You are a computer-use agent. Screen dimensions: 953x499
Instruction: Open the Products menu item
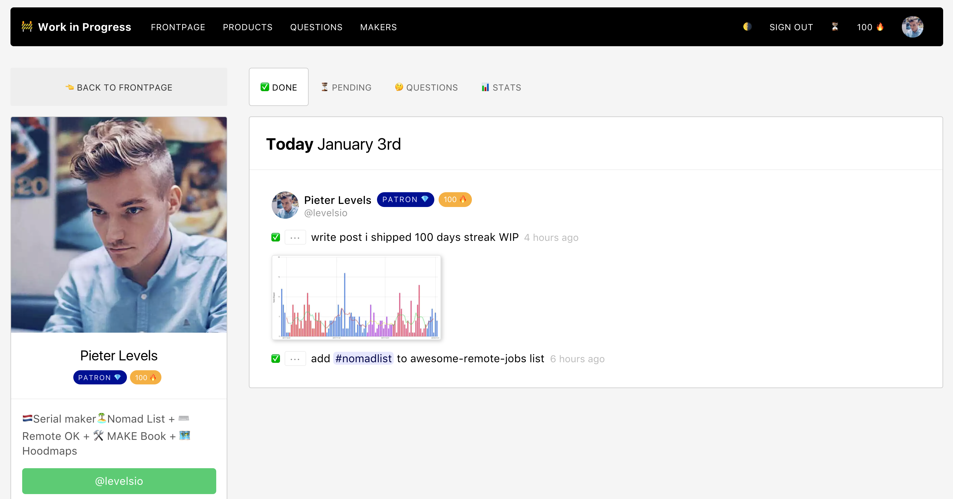pos(248,27)
